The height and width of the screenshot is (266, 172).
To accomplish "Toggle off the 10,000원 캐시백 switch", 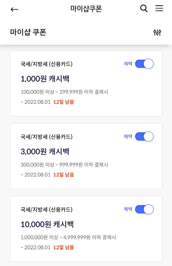I will point(144,209).
